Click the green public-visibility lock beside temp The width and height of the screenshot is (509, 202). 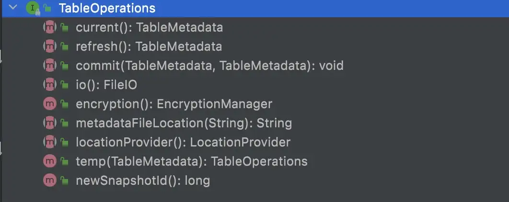pos(65,161)
